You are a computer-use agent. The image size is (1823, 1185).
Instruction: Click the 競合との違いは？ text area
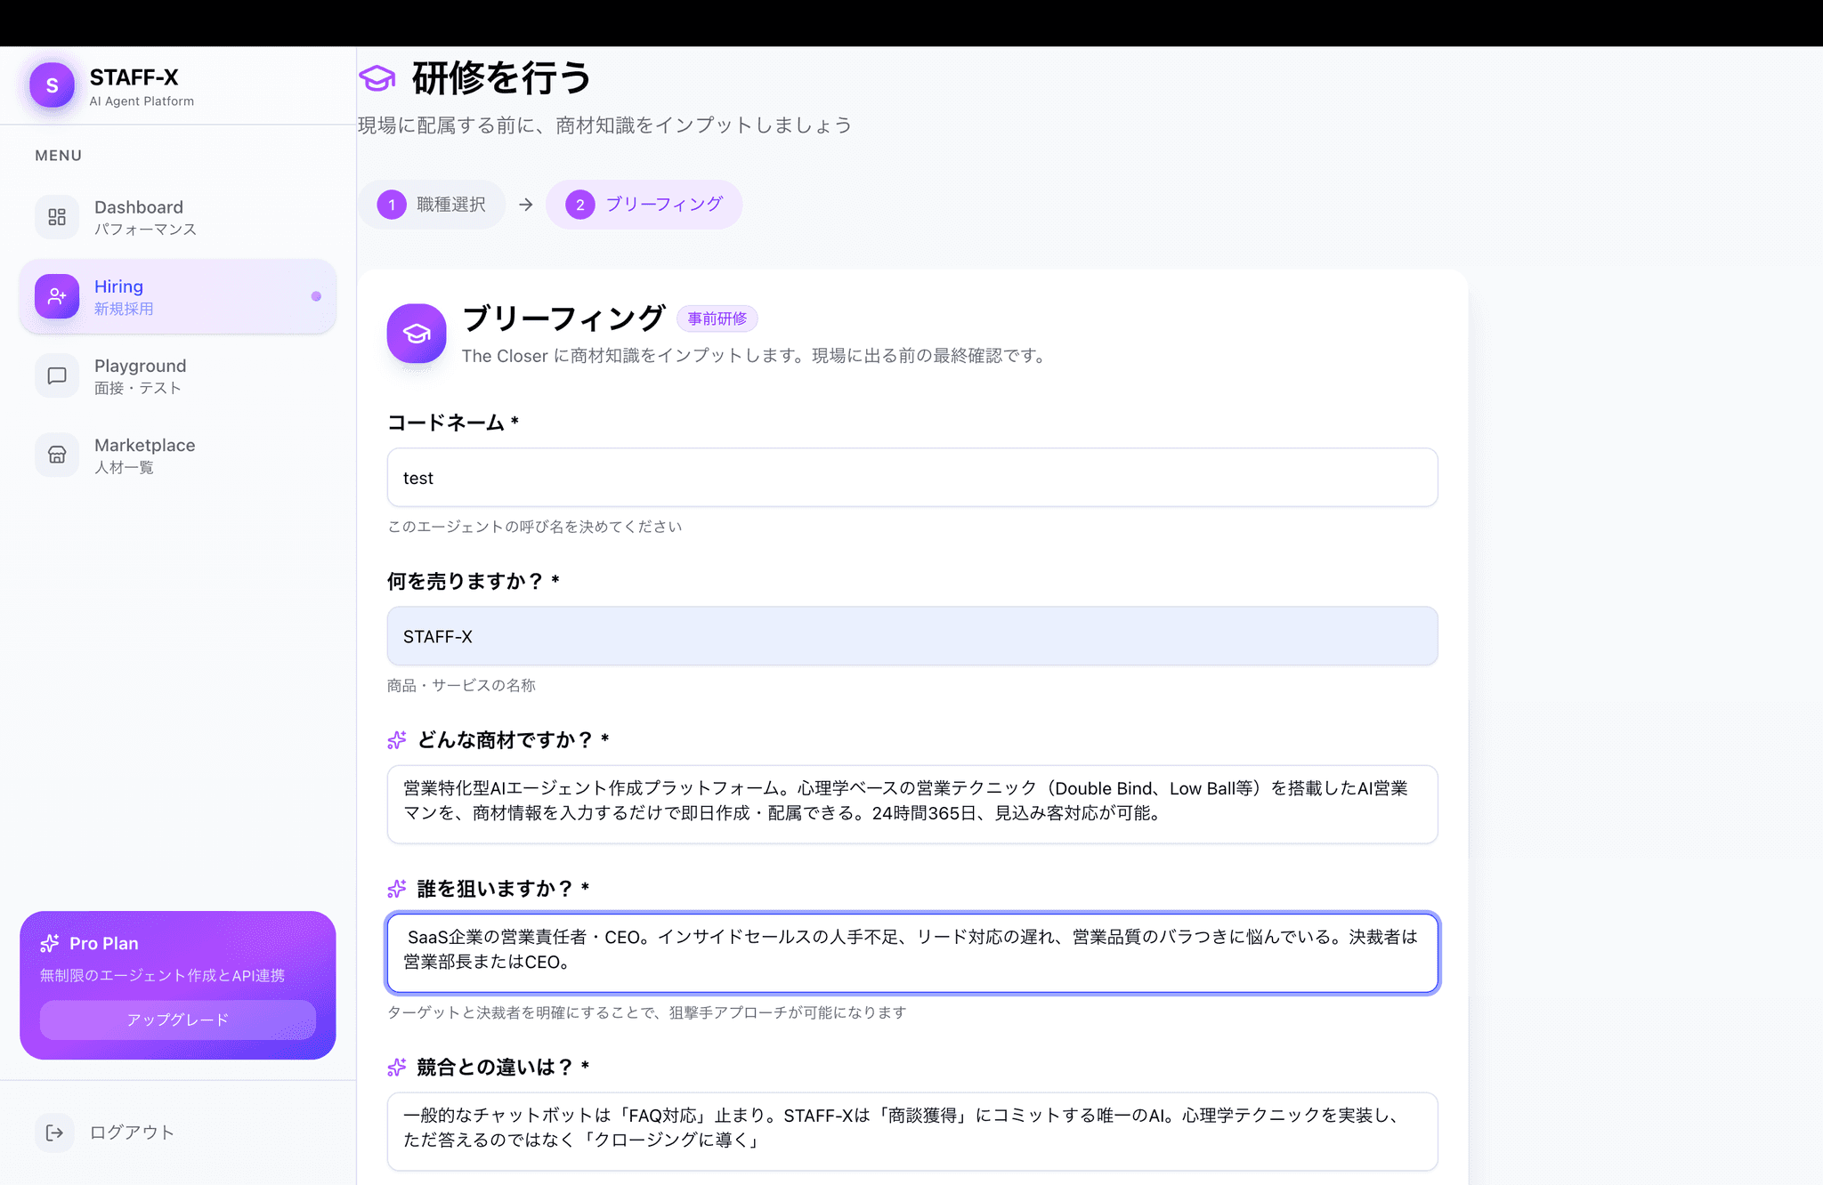911,1131
